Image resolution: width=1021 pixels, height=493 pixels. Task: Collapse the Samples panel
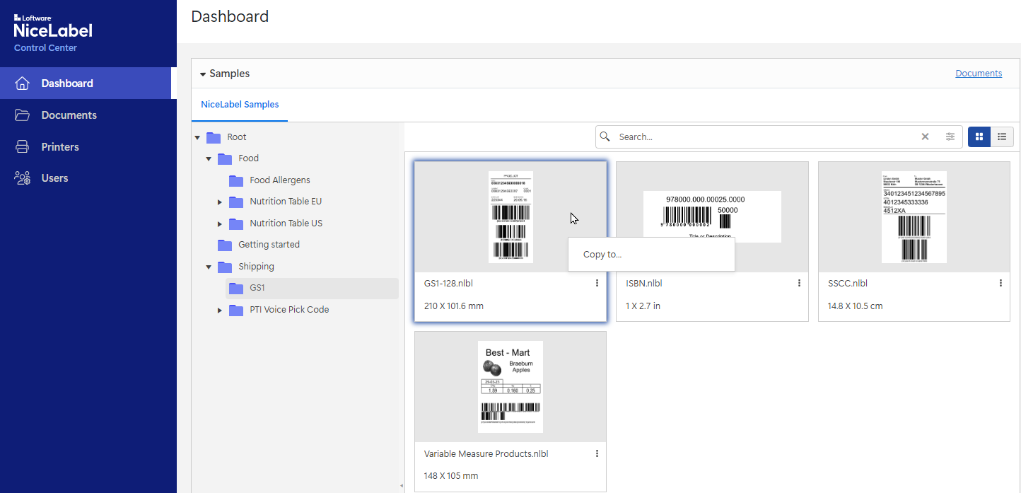[203, 74]
